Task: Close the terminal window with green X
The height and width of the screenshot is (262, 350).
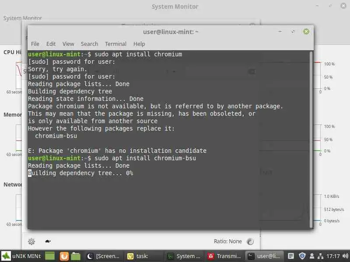Action: tap(306, 31)
